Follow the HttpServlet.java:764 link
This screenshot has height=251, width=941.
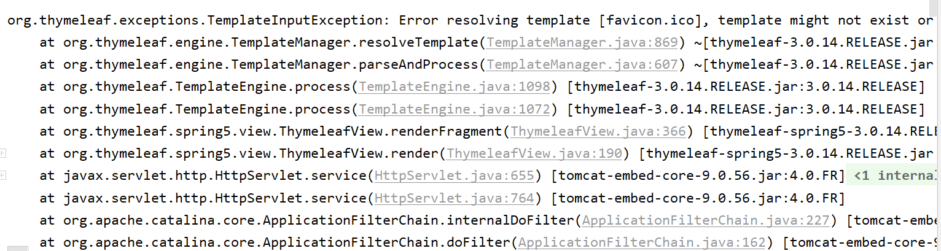pos(454,198)
